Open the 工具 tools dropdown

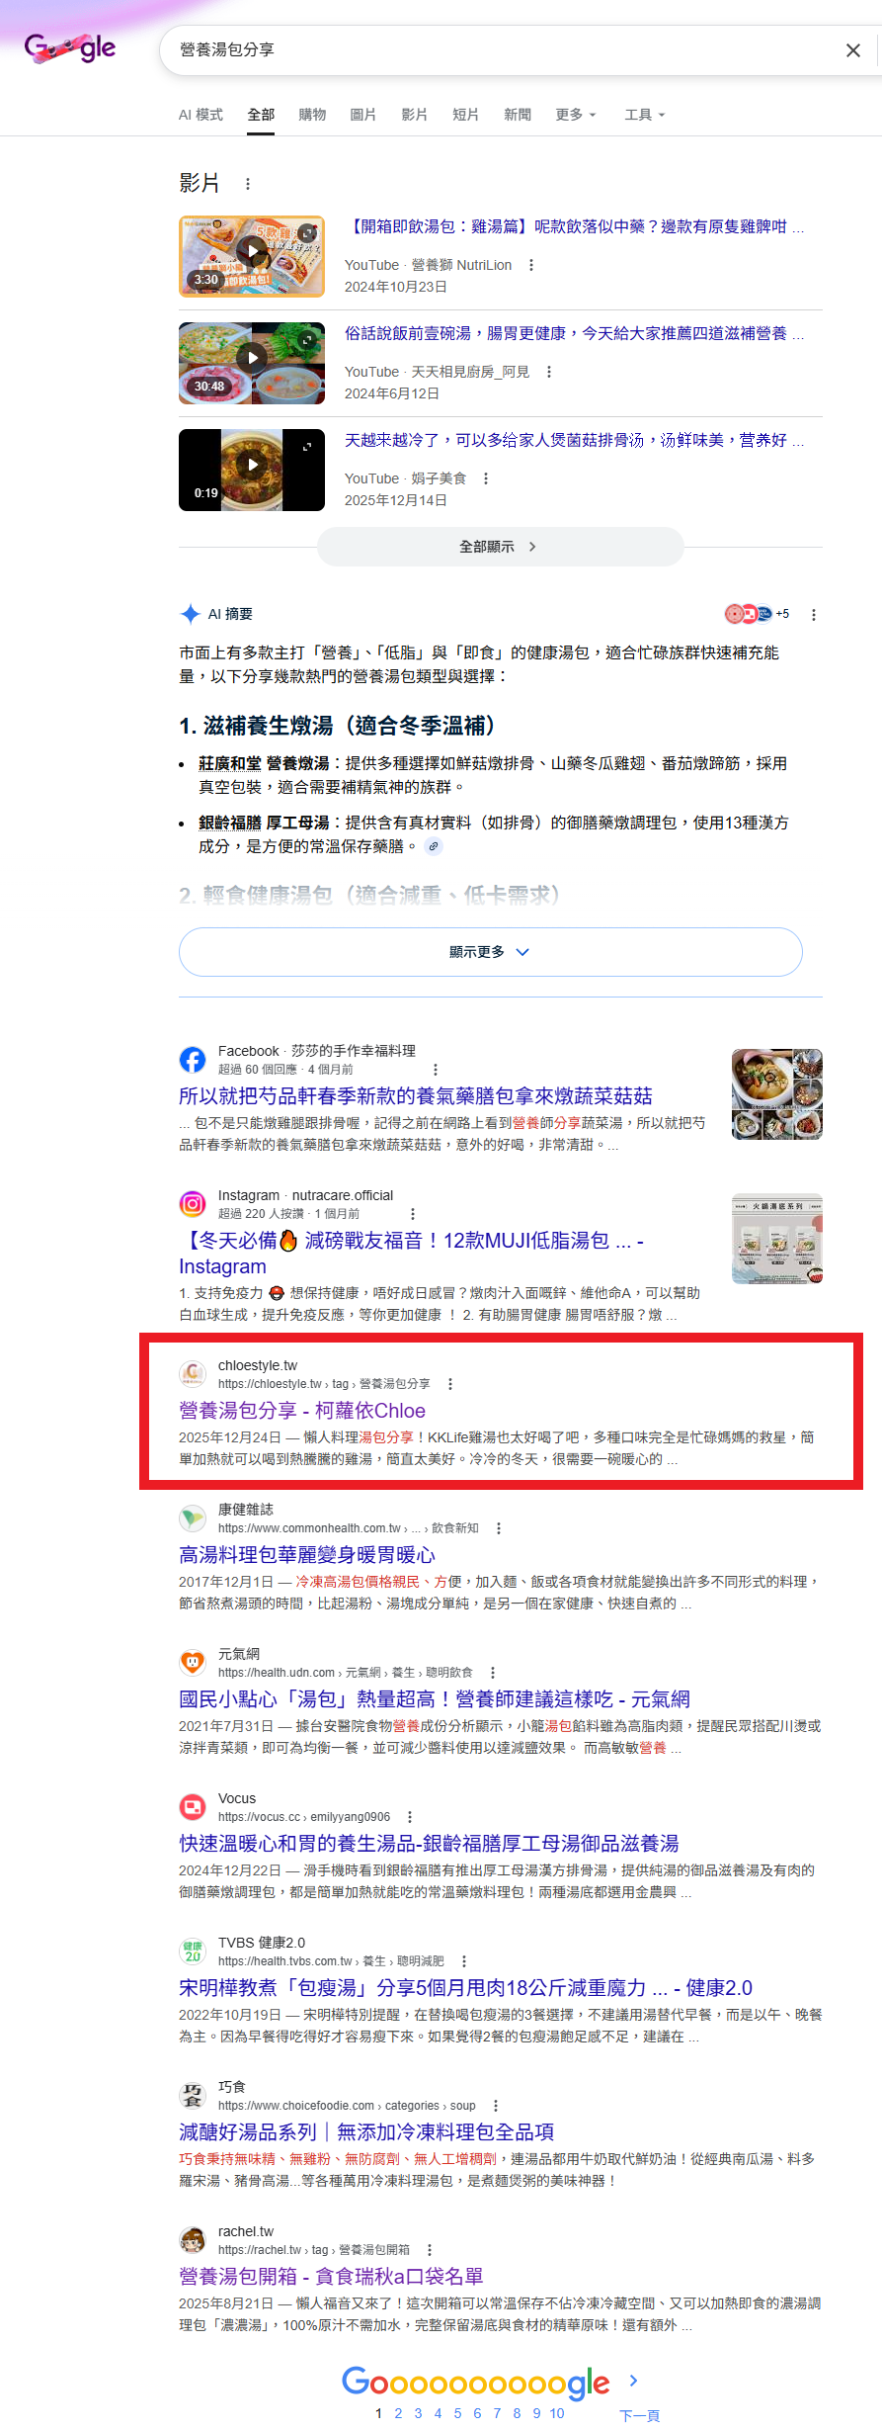(645, 115)
